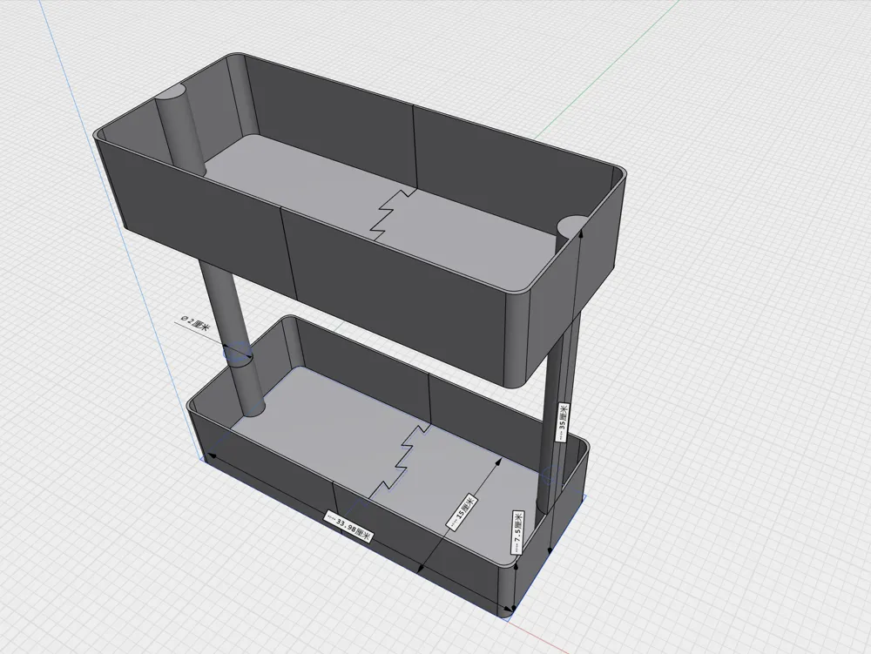Click the 7.5厘米 height dimension label

point(517,532)
